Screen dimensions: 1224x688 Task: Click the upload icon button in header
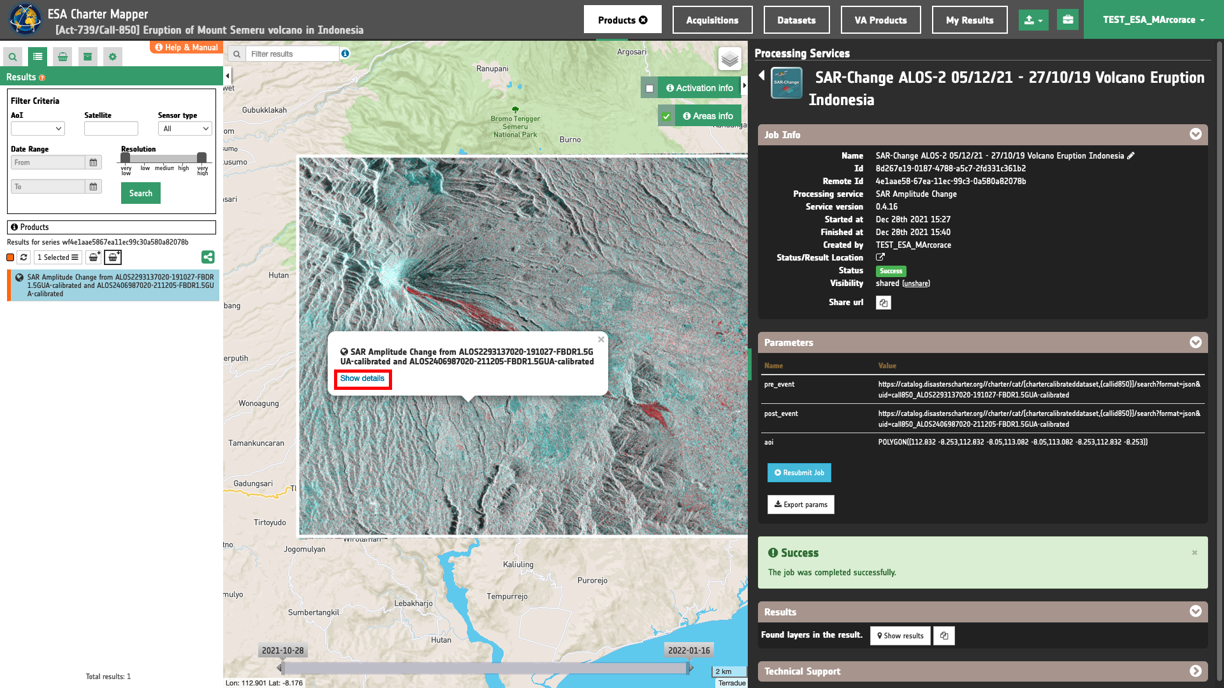1033,20
